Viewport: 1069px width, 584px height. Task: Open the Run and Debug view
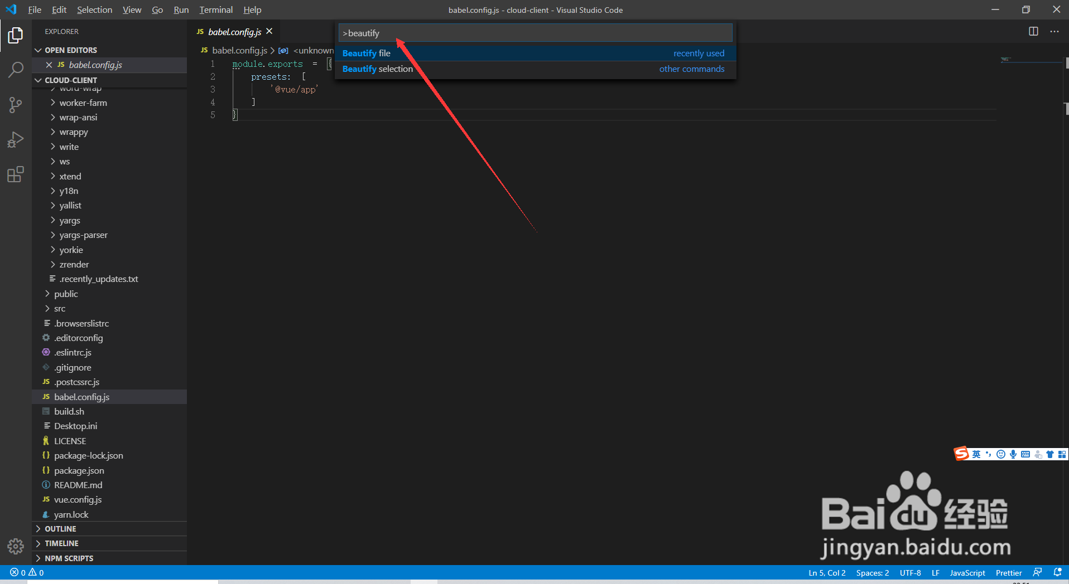click(x=16, y=139)
